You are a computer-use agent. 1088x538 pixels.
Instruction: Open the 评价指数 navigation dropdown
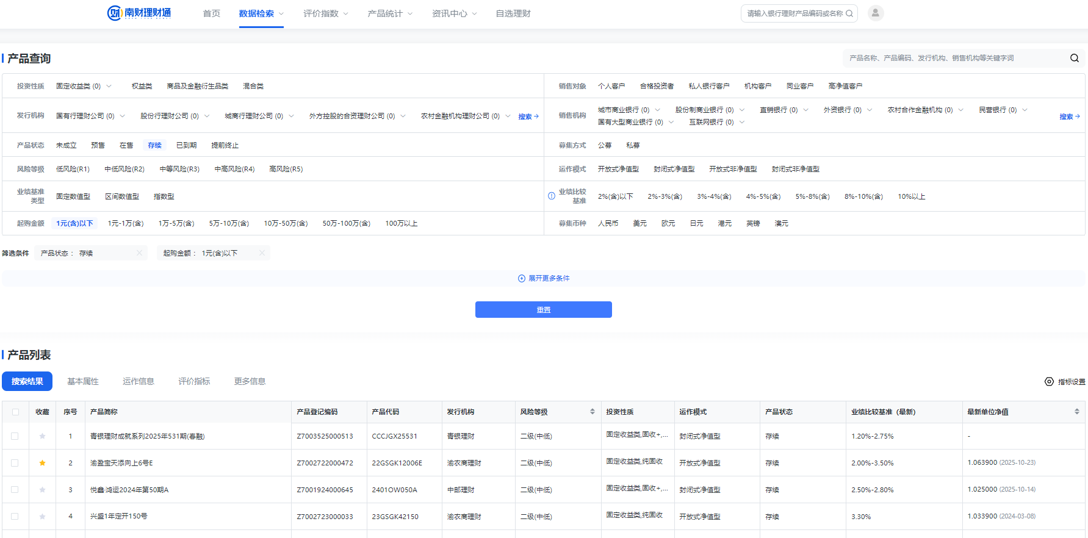pyautogui.click(x=325, y=13)
